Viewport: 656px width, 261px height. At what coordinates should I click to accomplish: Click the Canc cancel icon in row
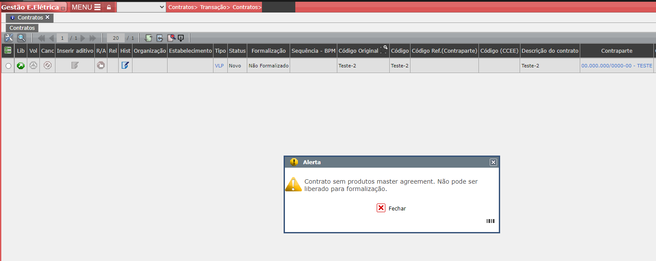click(48, 66)
